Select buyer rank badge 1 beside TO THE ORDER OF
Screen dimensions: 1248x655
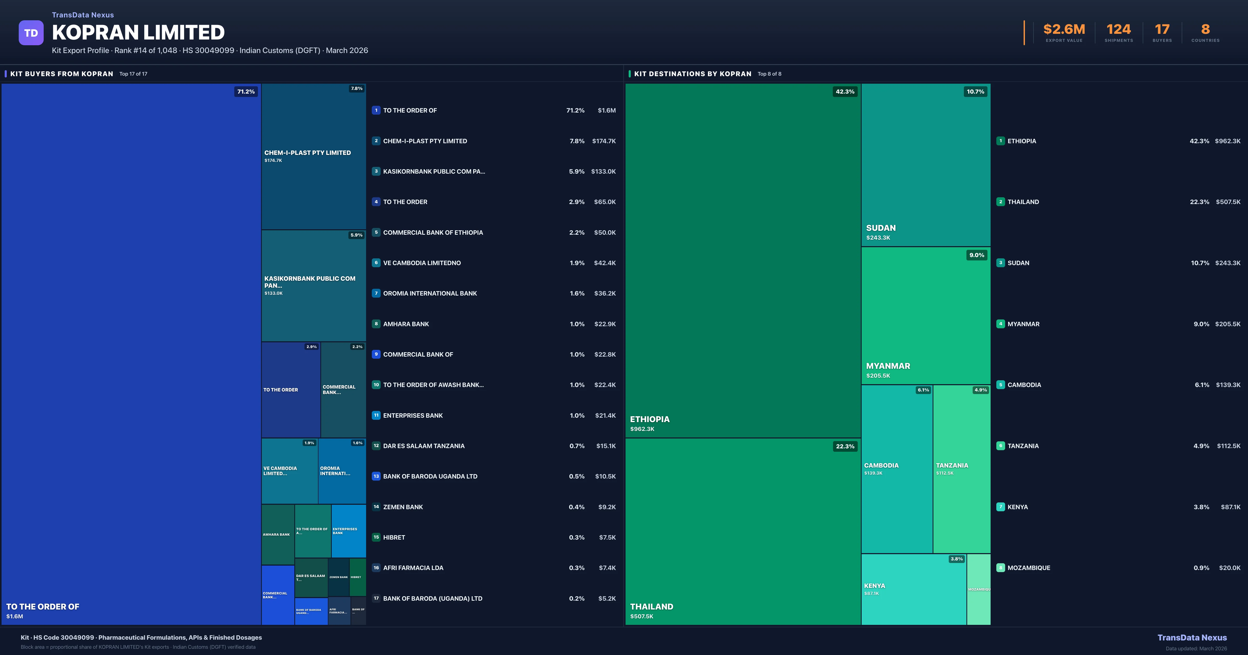click(x=376, y=110)
